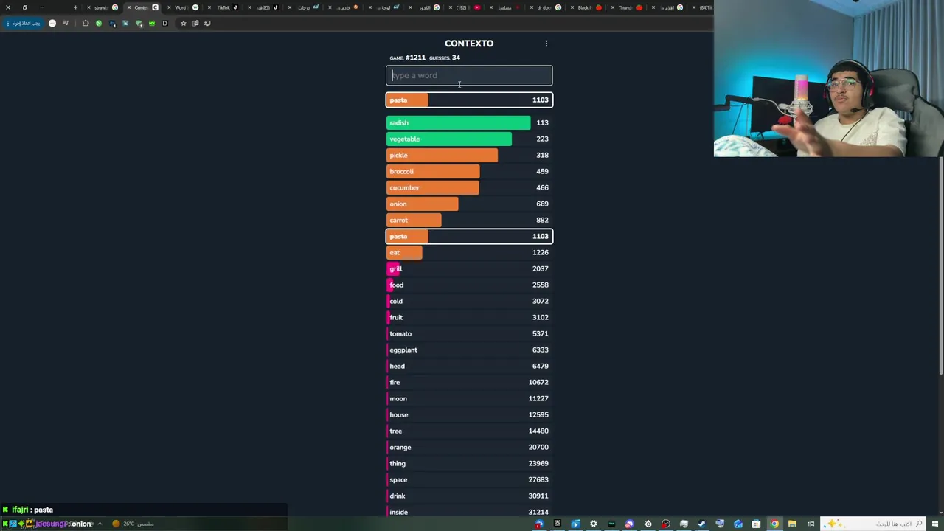944x531 pixels.
Task: Open a new browser tab
Action: click(75, 7)
